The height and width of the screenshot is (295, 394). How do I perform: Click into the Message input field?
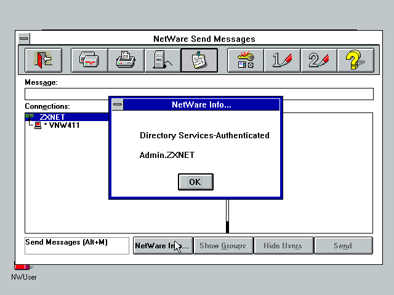pyautogui.click(x=199, y=94)
